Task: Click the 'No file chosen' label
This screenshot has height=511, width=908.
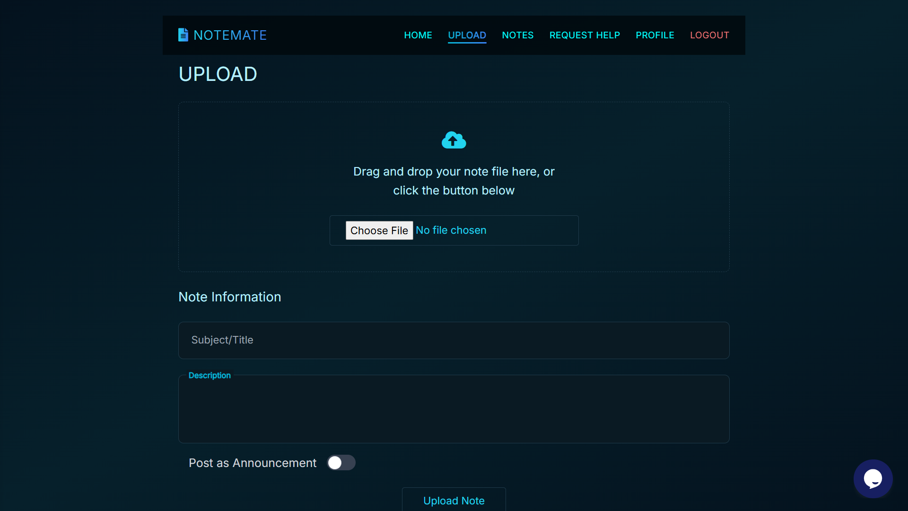Action: [451, 230]
